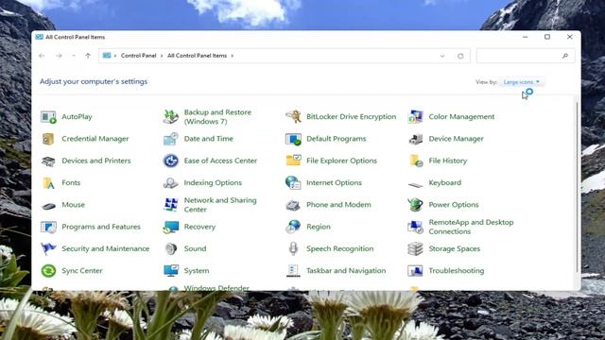Image resolution: width=605 pixels, height=340 pixels.
Task: Click the Keyboard icon
Action: point(416,185)
